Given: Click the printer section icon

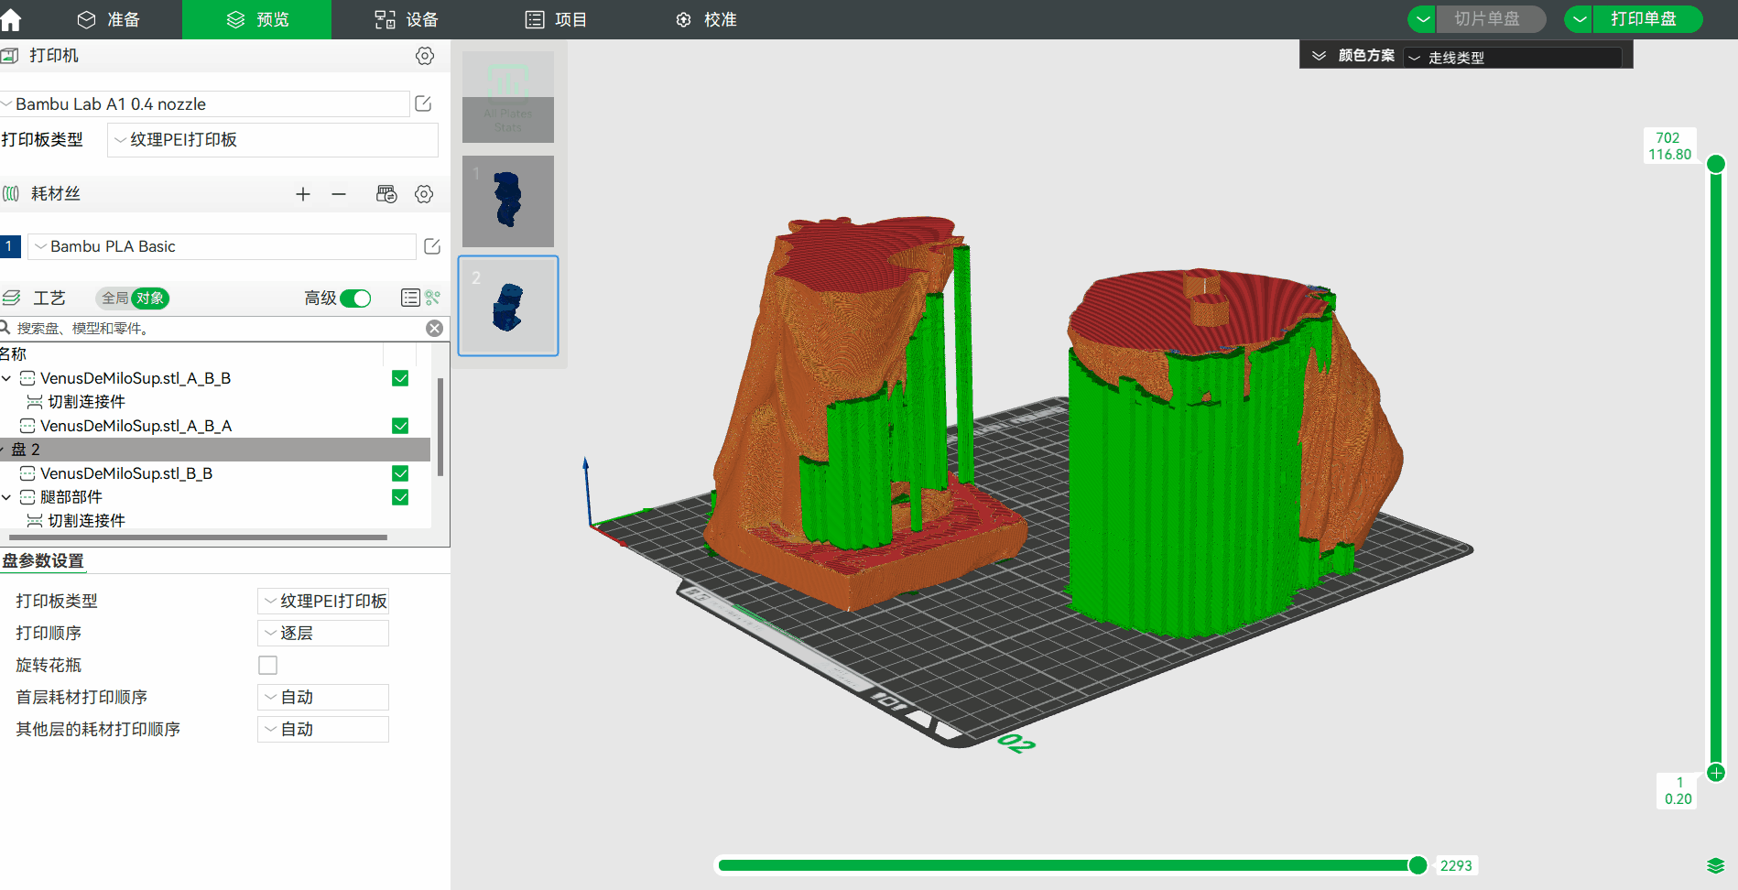Looking at the screenshot, I should pos(10,56).
